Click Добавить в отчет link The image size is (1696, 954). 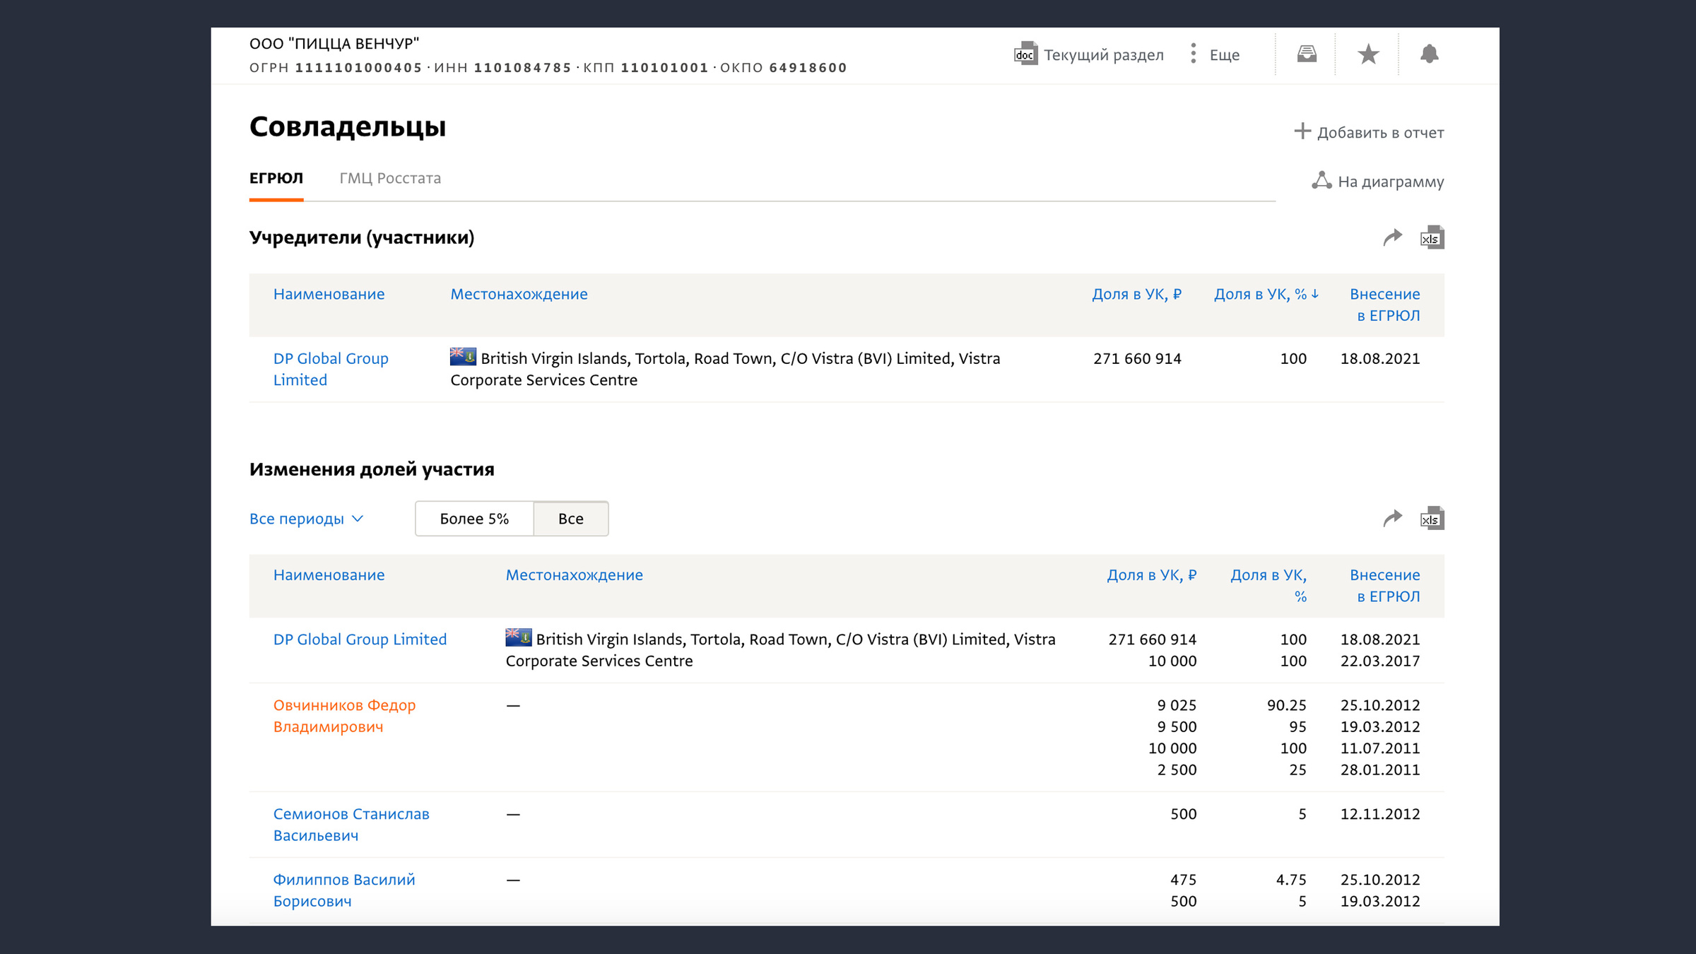click(1380, 132)
